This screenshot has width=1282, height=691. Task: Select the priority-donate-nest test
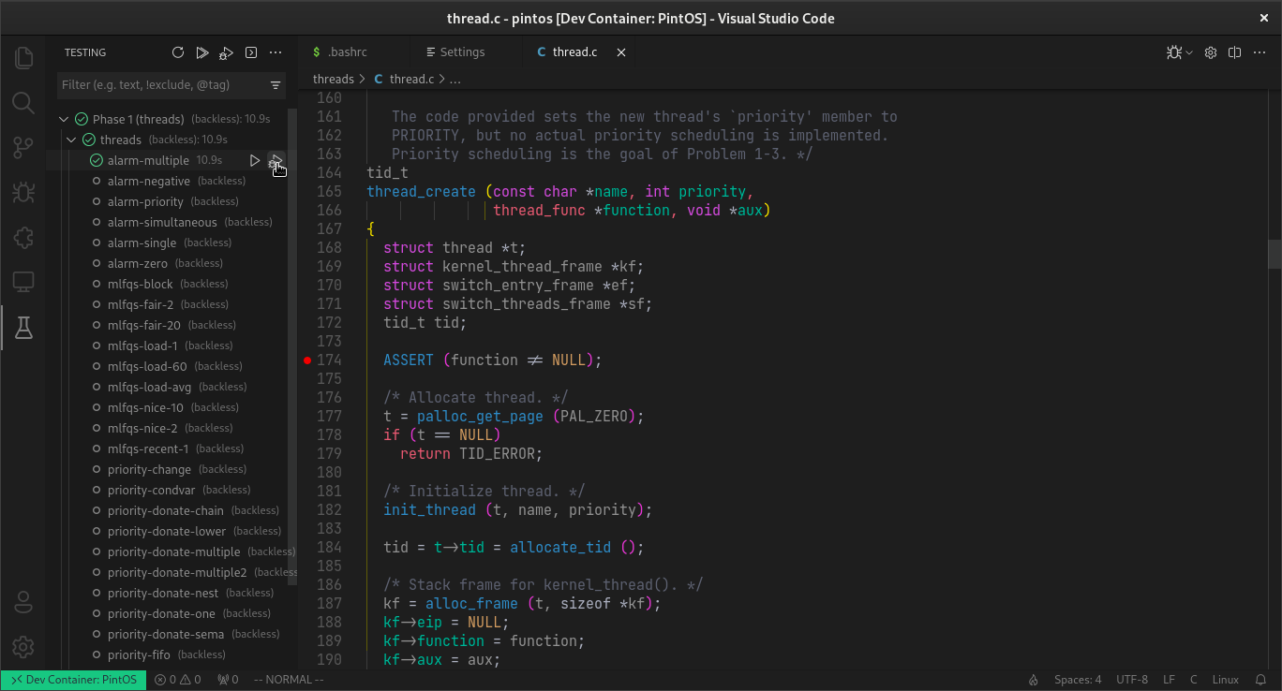tap(163, 594)
